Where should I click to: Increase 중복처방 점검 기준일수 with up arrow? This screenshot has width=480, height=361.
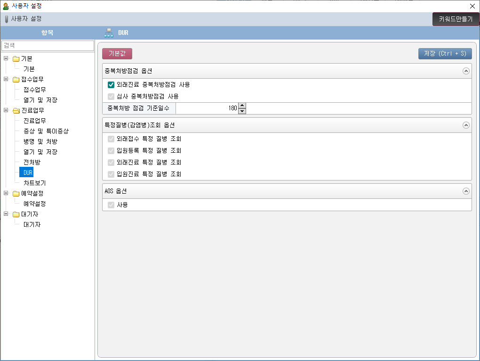(242, 106)
